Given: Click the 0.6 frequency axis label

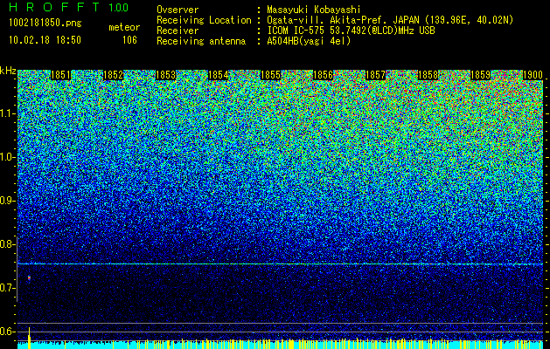Looking at the screenshot, I should [7, 332].
